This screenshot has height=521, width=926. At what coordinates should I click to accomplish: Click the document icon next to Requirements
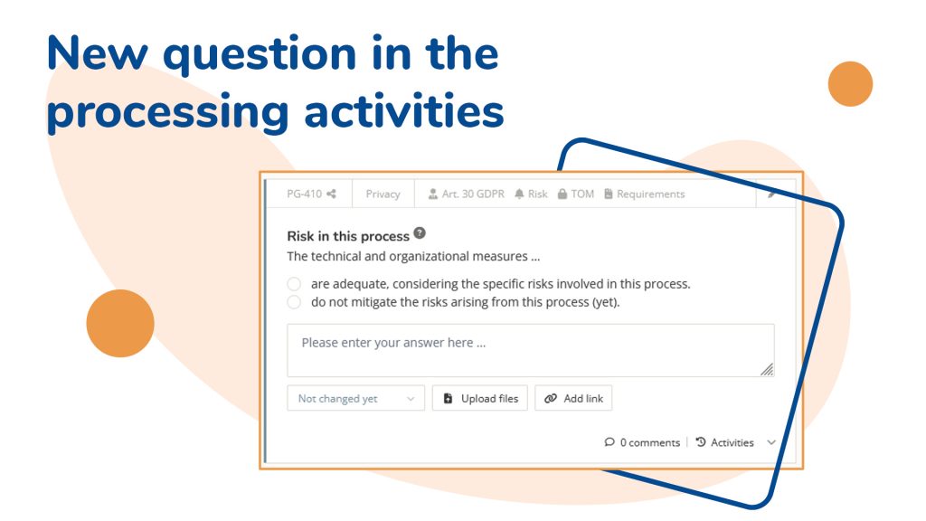click(607, 194)
